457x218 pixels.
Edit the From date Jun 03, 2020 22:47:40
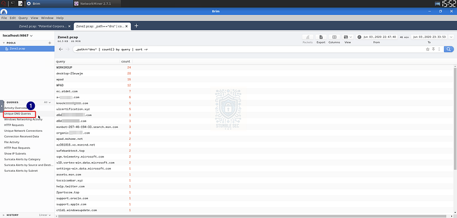click(379, 37)
